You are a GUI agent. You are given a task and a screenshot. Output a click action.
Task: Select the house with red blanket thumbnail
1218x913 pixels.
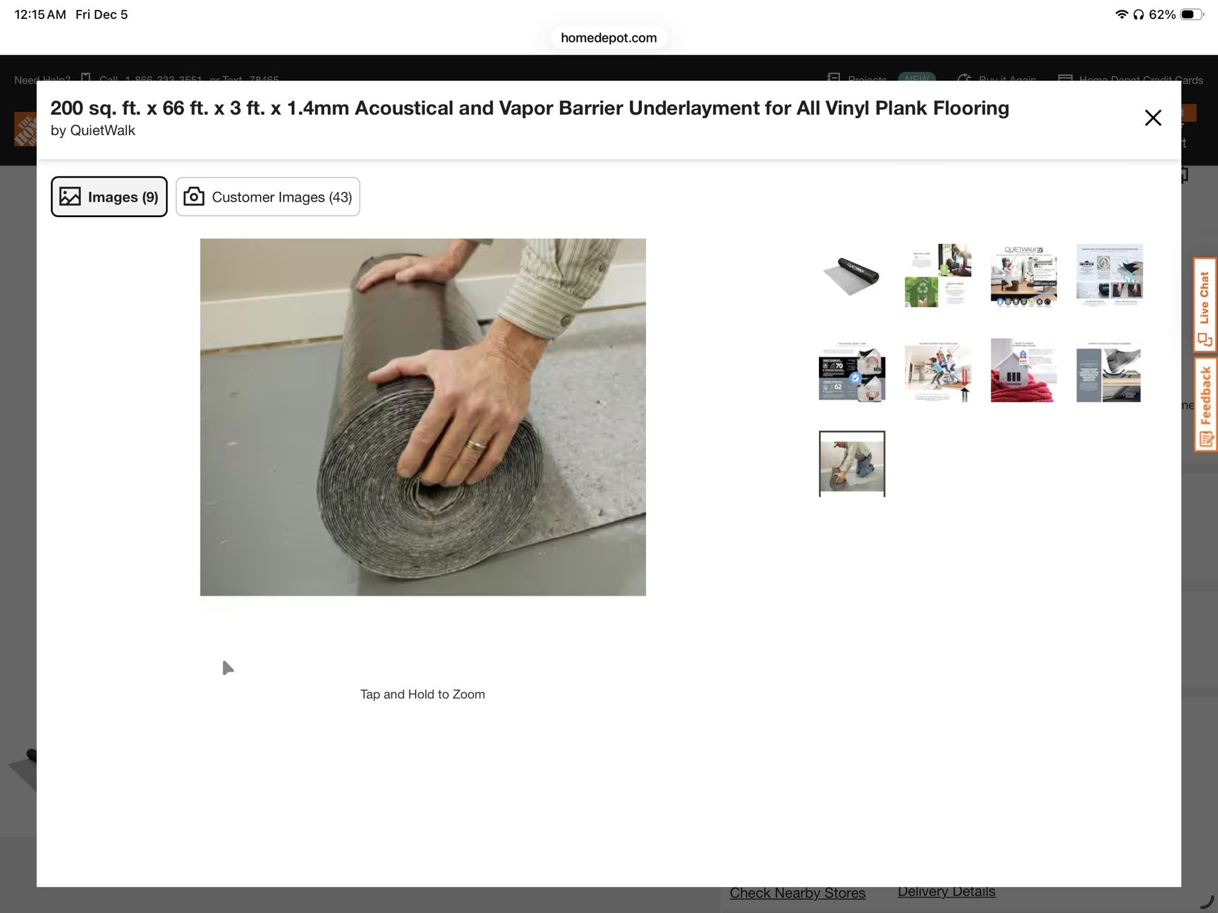[1023, 371]
